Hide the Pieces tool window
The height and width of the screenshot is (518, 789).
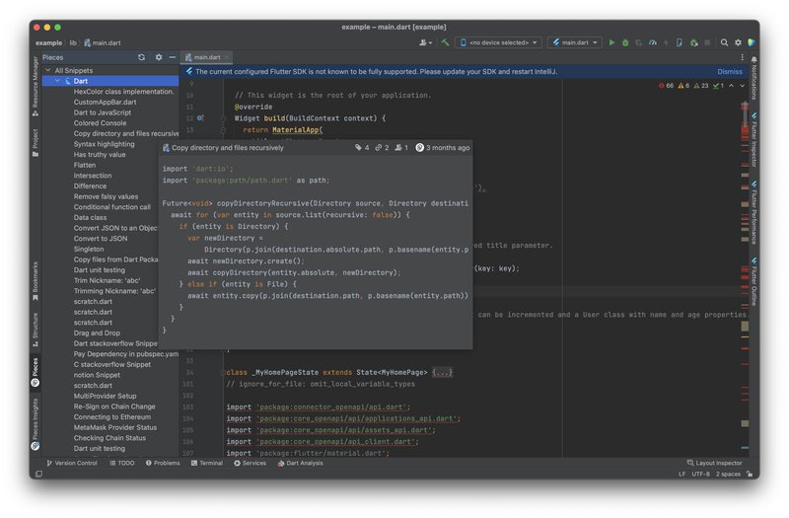(x=172, y=57)
